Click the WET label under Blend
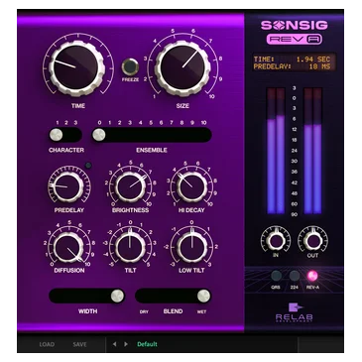362x362 pixels. 201,311
